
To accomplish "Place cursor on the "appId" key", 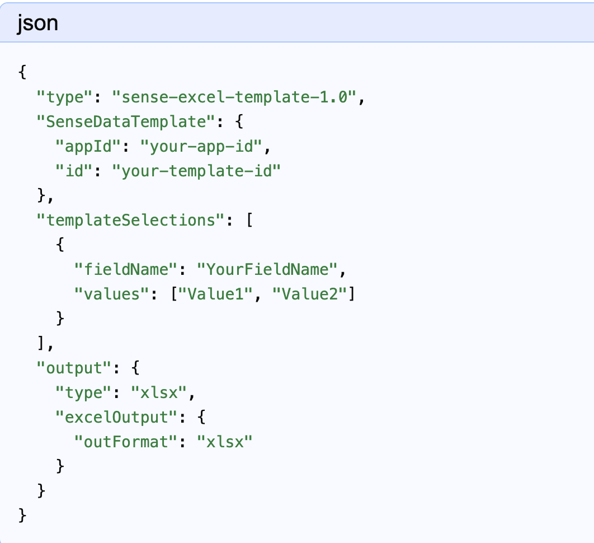I will pyautogui.click(x=87, y=146).
